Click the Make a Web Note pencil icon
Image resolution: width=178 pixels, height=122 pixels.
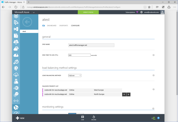163,7
